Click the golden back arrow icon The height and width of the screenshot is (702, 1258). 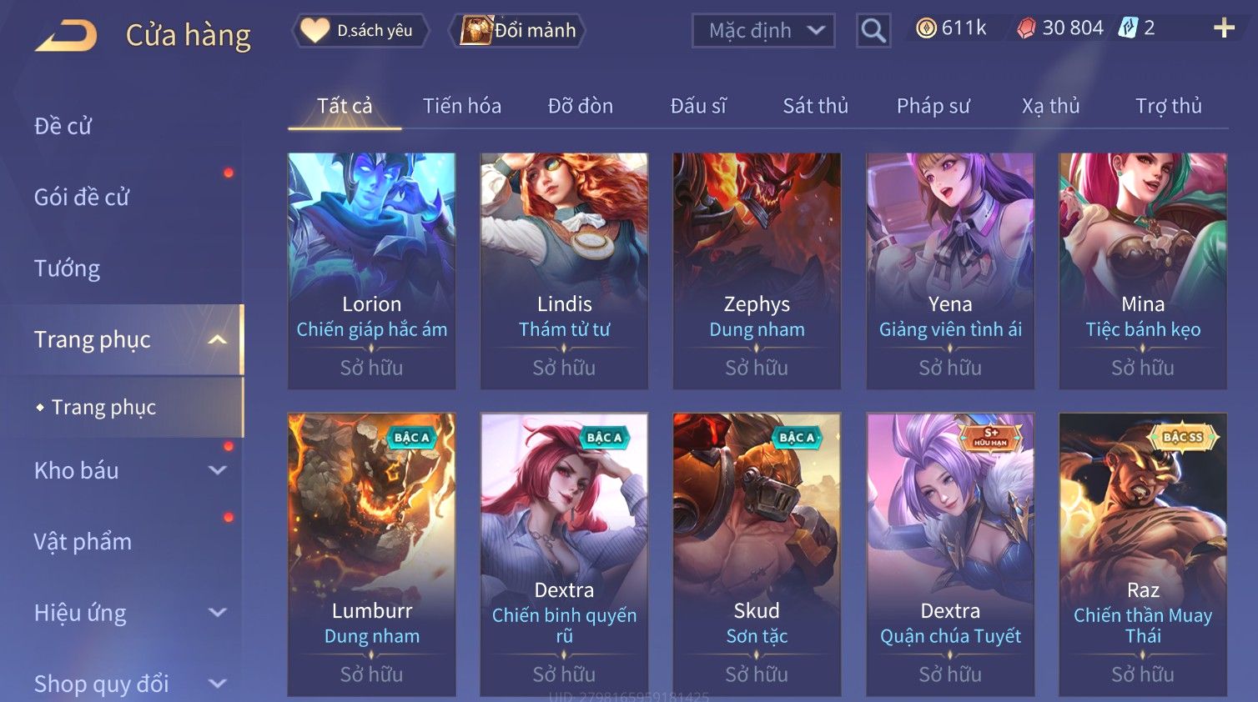pyautogui.click(x=66, y=36)
